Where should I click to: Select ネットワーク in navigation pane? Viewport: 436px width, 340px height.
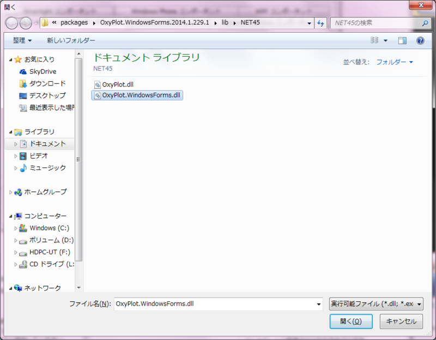pyautogui.click(x=43, y=288)
